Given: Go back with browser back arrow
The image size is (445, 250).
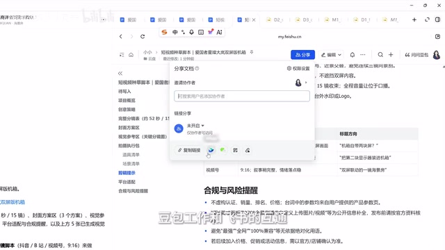Looking at the screenshot, I should 121,36.
